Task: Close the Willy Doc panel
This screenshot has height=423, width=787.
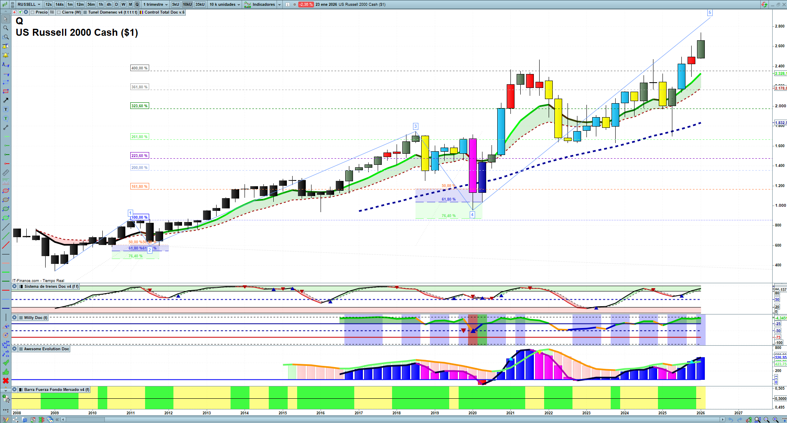Action: tap(14, 318)
